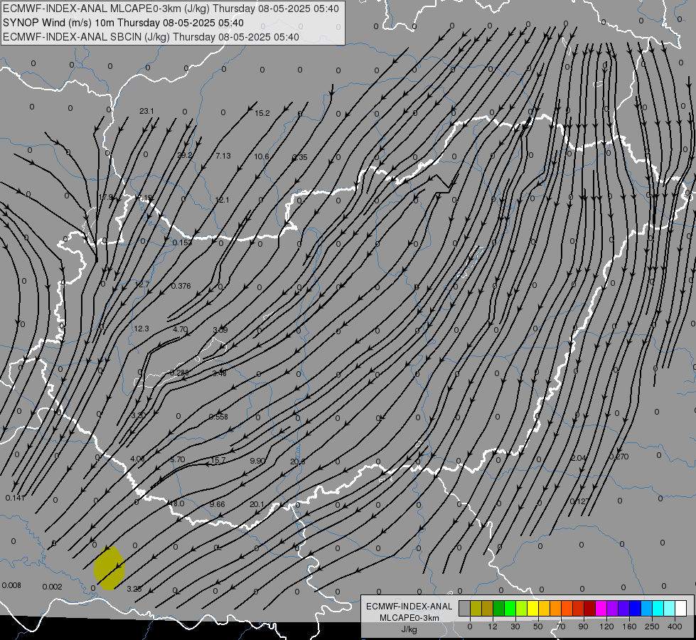Click the legend tick label '160'
This screenshot has width=696, height=640.
coord(629,626)
